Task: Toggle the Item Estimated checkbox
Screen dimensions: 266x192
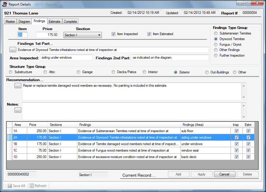Action: click(149, 34)
